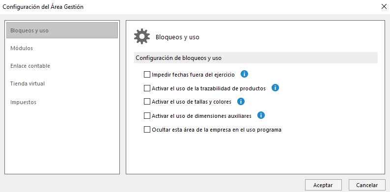The height and width of the screenshot is (192, 390).
Task: Click the info icon next to tallas y colores
Action: pyautogui.click(x=241, y=102)
